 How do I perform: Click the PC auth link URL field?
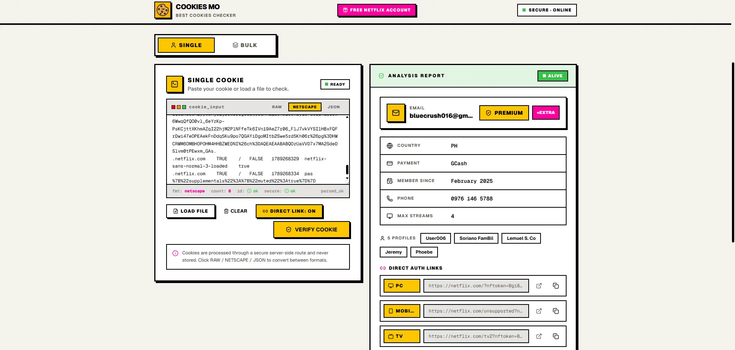click(x=476, y=286)
